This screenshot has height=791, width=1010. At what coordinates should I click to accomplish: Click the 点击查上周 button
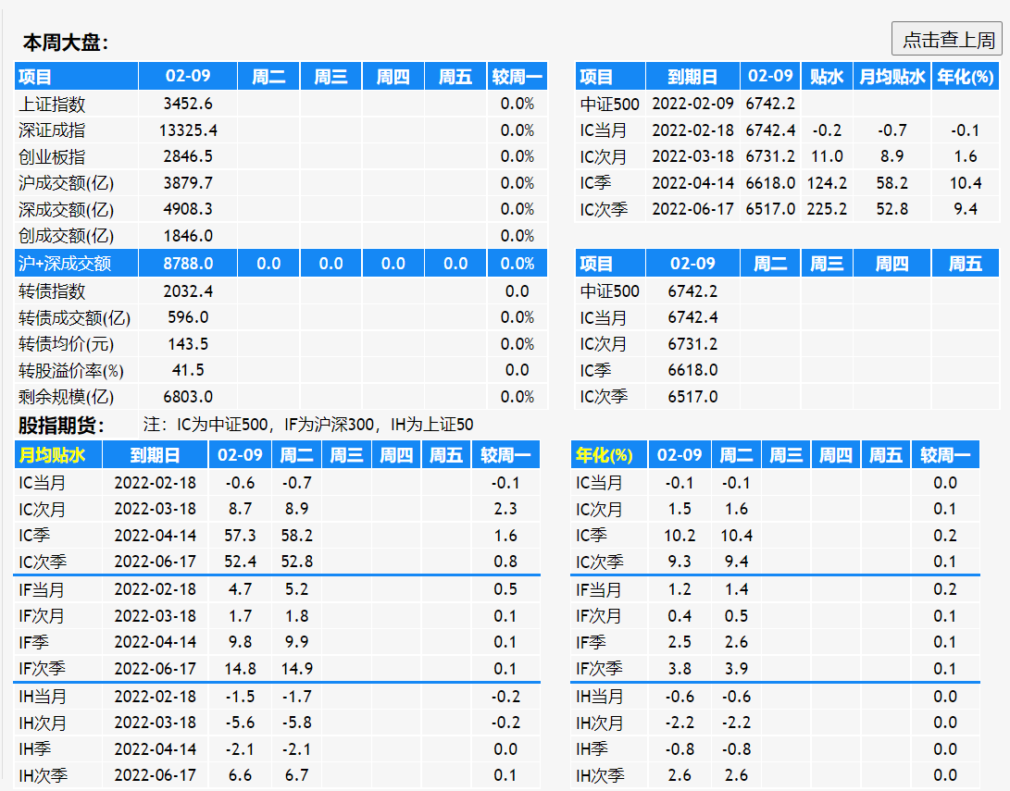click(948, 40)
